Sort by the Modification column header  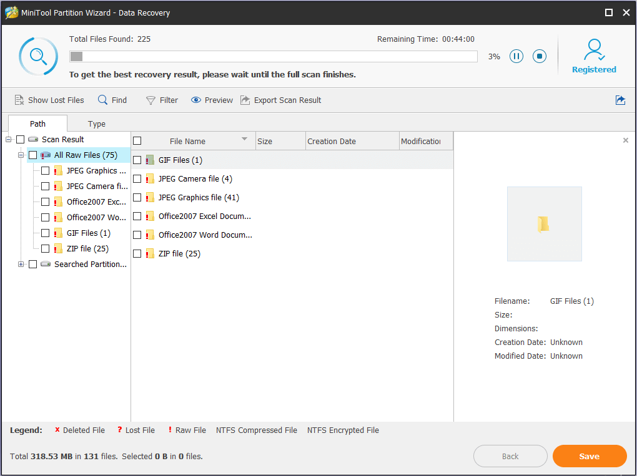pos(426,141)
